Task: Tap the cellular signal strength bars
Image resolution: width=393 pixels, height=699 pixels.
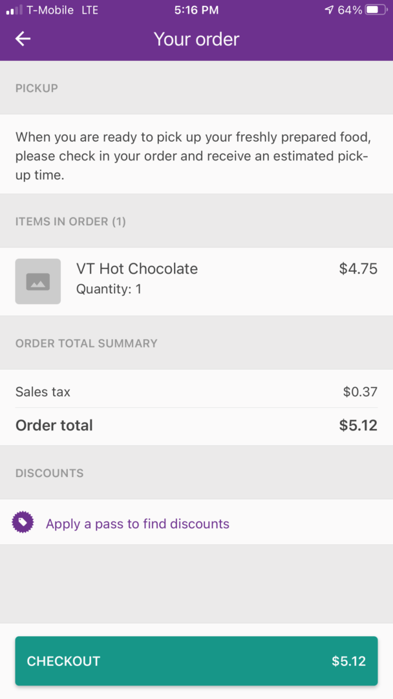Action: [14, 10]
